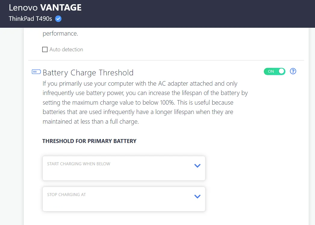This screenshot has width=315, height=225.
Task: Click the empty dark header bar area
Action: [x=196, y=14]
